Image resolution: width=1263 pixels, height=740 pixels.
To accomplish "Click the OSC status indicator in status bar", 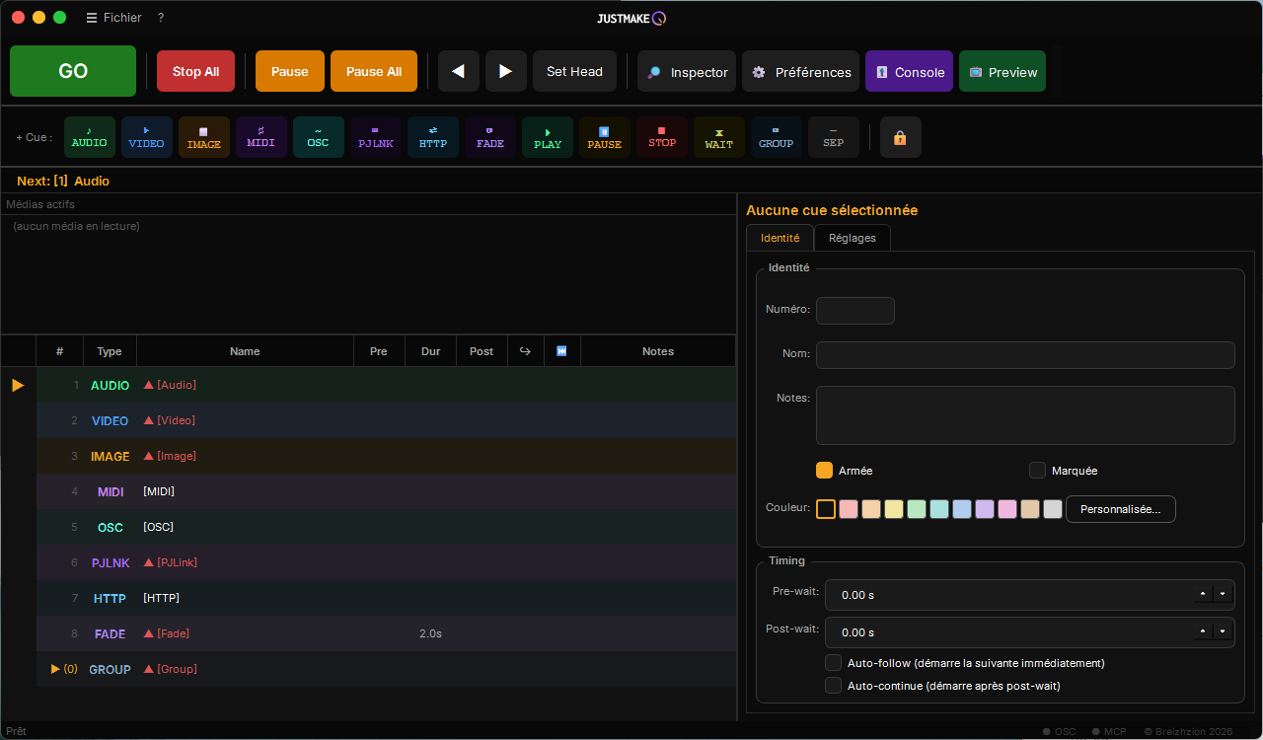I will click(1060, 731).
